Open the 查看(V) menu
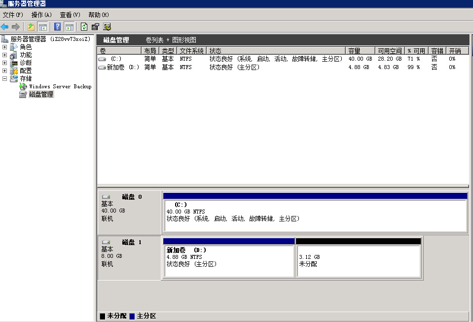This screenshot has width=473, height=322. [70, 15]
